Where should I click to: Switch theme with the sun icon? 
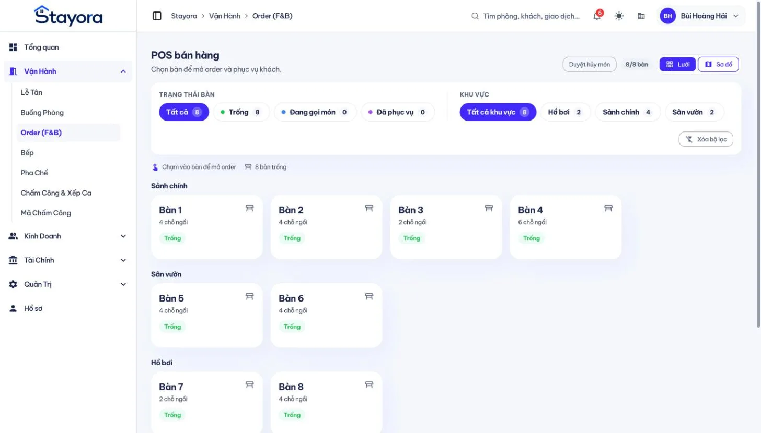pos(619,16)
